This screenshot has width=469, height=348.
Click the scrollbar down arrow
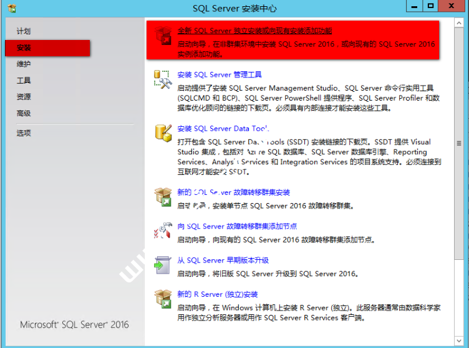(460, 339)
